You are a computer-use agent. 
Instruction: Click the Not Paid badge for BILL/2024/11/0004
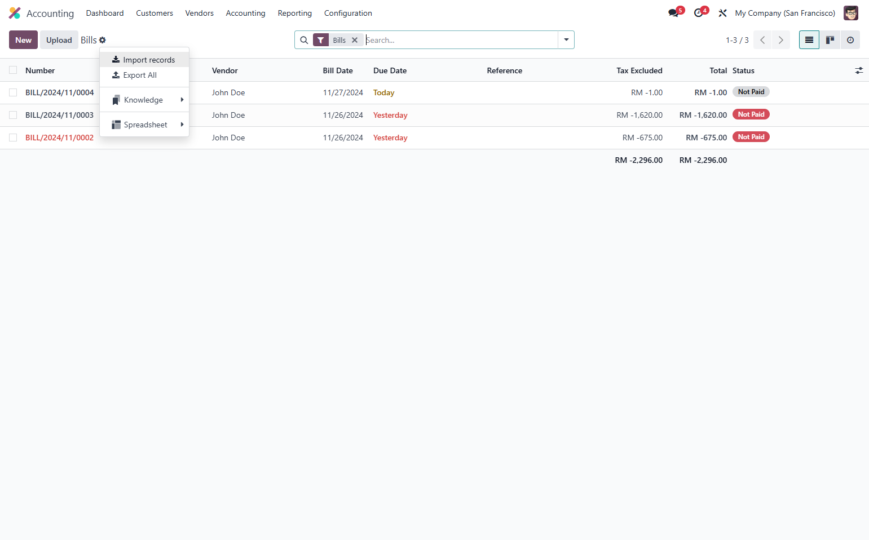tap(751, 92)
